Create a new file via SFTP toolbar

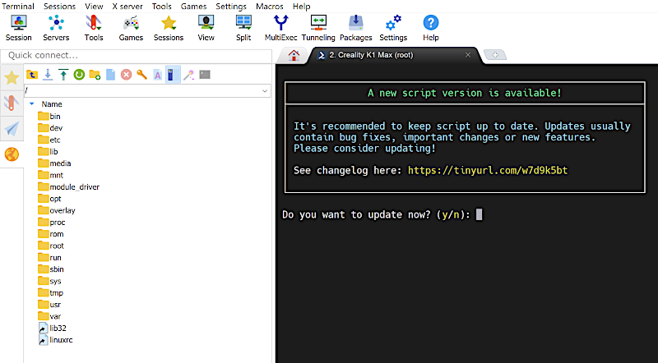coord(110,75)
